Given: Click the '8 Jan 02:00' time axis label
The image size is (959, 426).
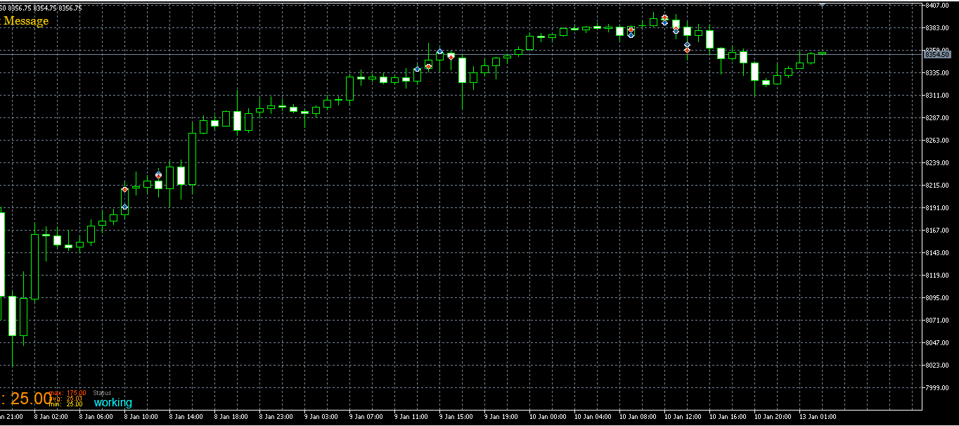Looking at the screenshot, I should tap(51, 417).
